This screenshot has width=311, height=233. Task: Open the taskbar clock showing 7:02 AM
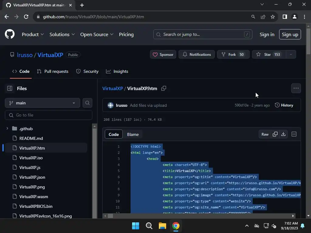(x=289, y=226)
